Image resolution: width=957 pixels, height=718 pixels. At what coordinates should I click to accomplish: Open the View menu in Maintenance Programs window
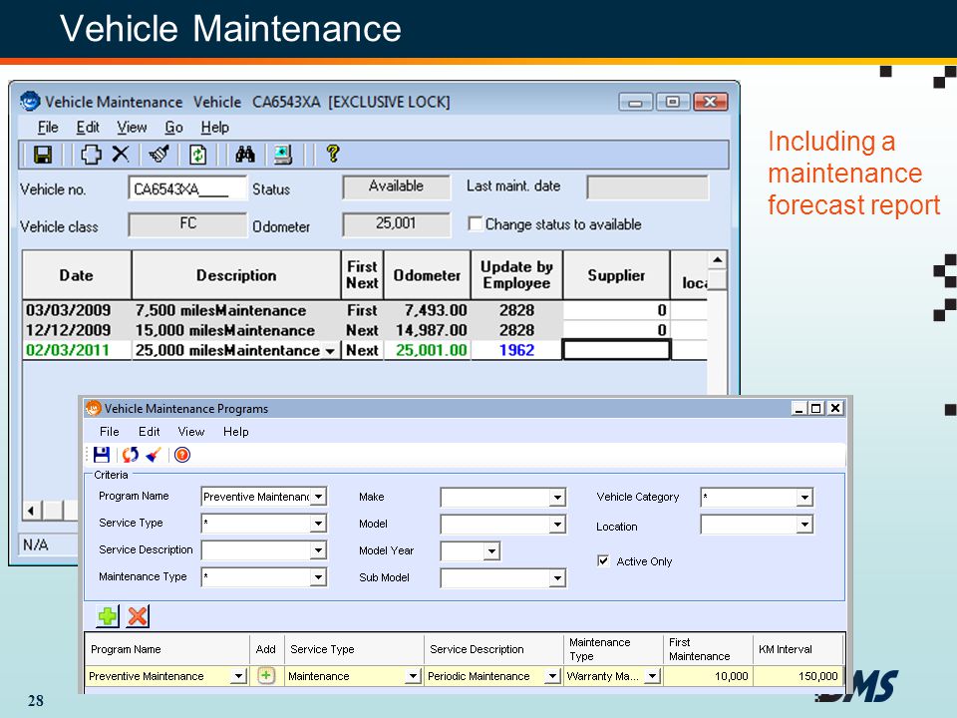[191, 432]
